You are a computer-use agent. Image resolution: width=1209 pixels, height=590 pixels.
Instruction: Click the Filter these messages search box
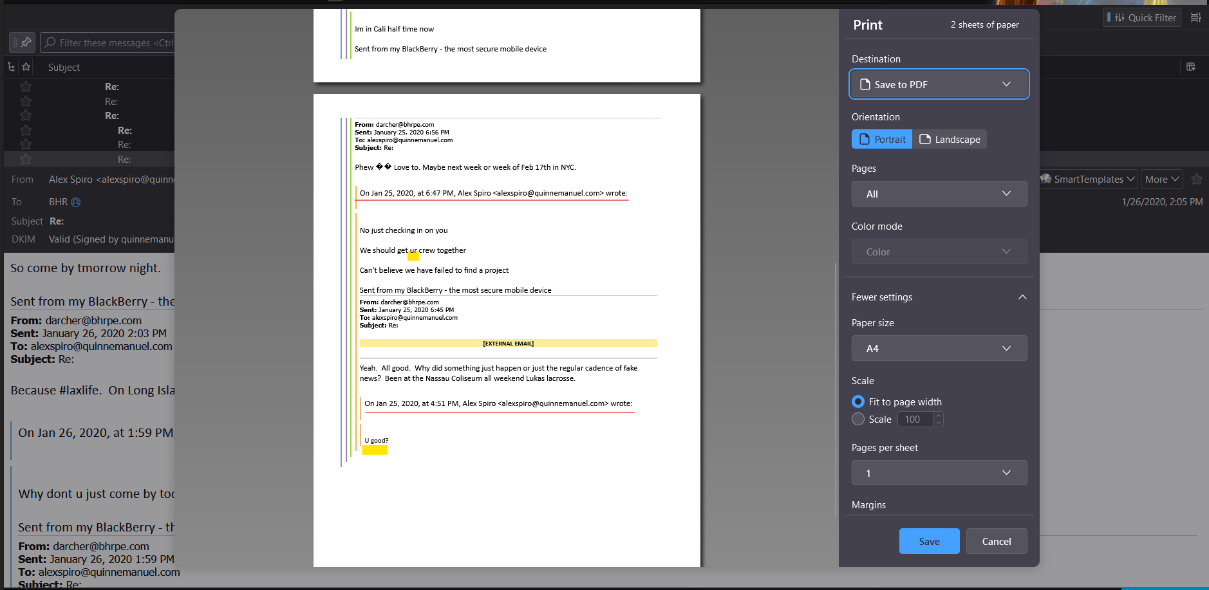click(107, 42)
